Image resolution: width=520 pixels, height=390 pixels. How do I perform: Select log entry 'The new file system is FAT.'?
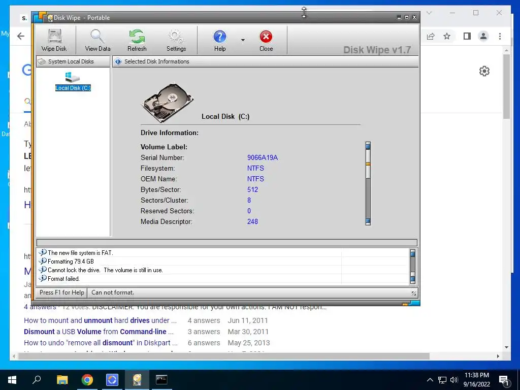click(x=80, y=253)
